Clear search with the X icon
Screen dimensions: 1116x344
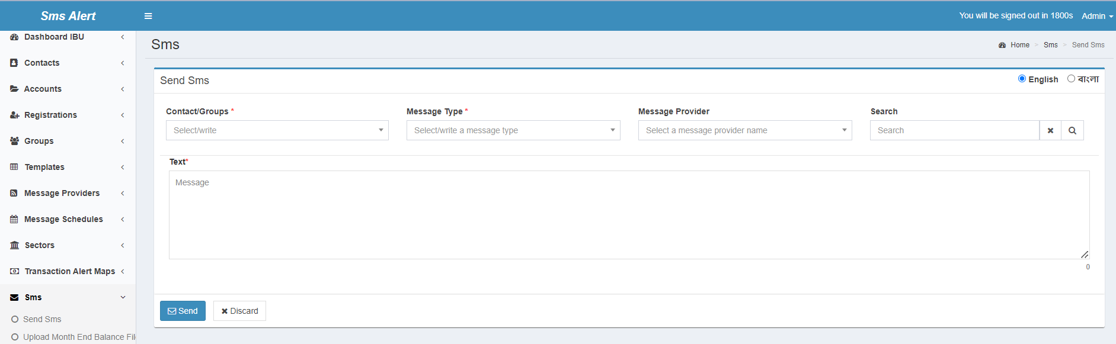pyautogui.click(x=1050, y=130)
